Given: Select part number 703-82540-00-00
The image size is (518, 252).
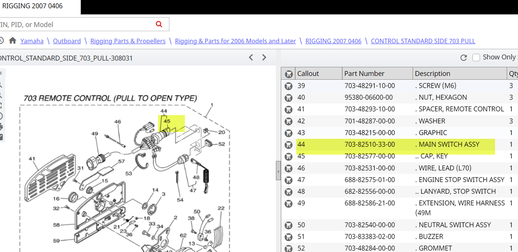Looking at the screenshot, I should [x=369, y=225].
